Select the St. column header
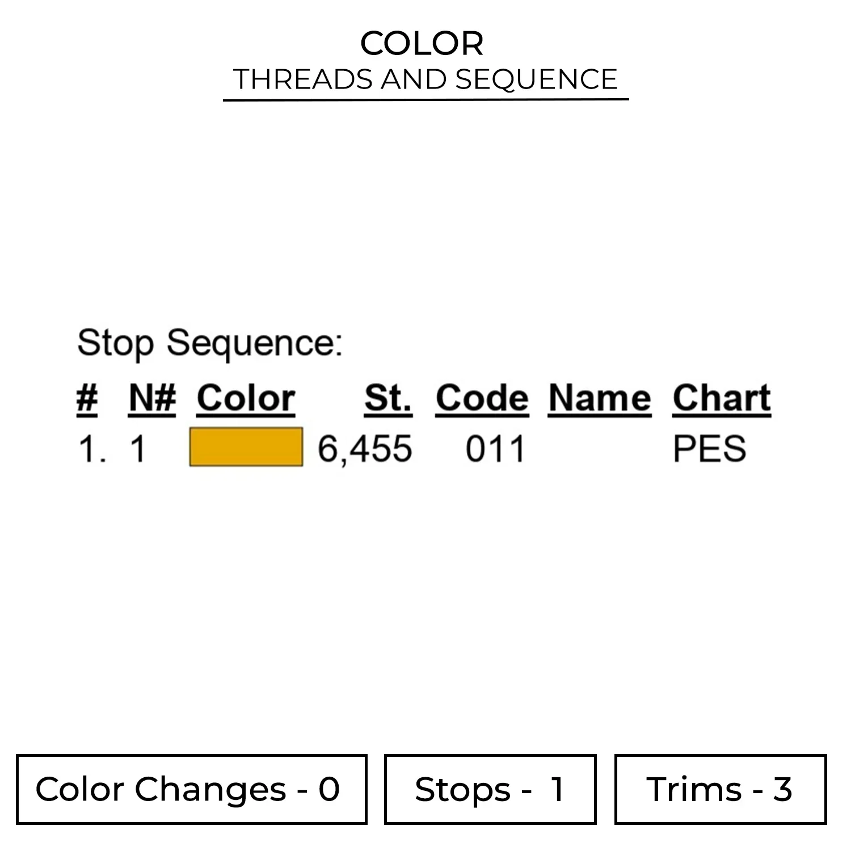The image size is (851, 851). 388,398
